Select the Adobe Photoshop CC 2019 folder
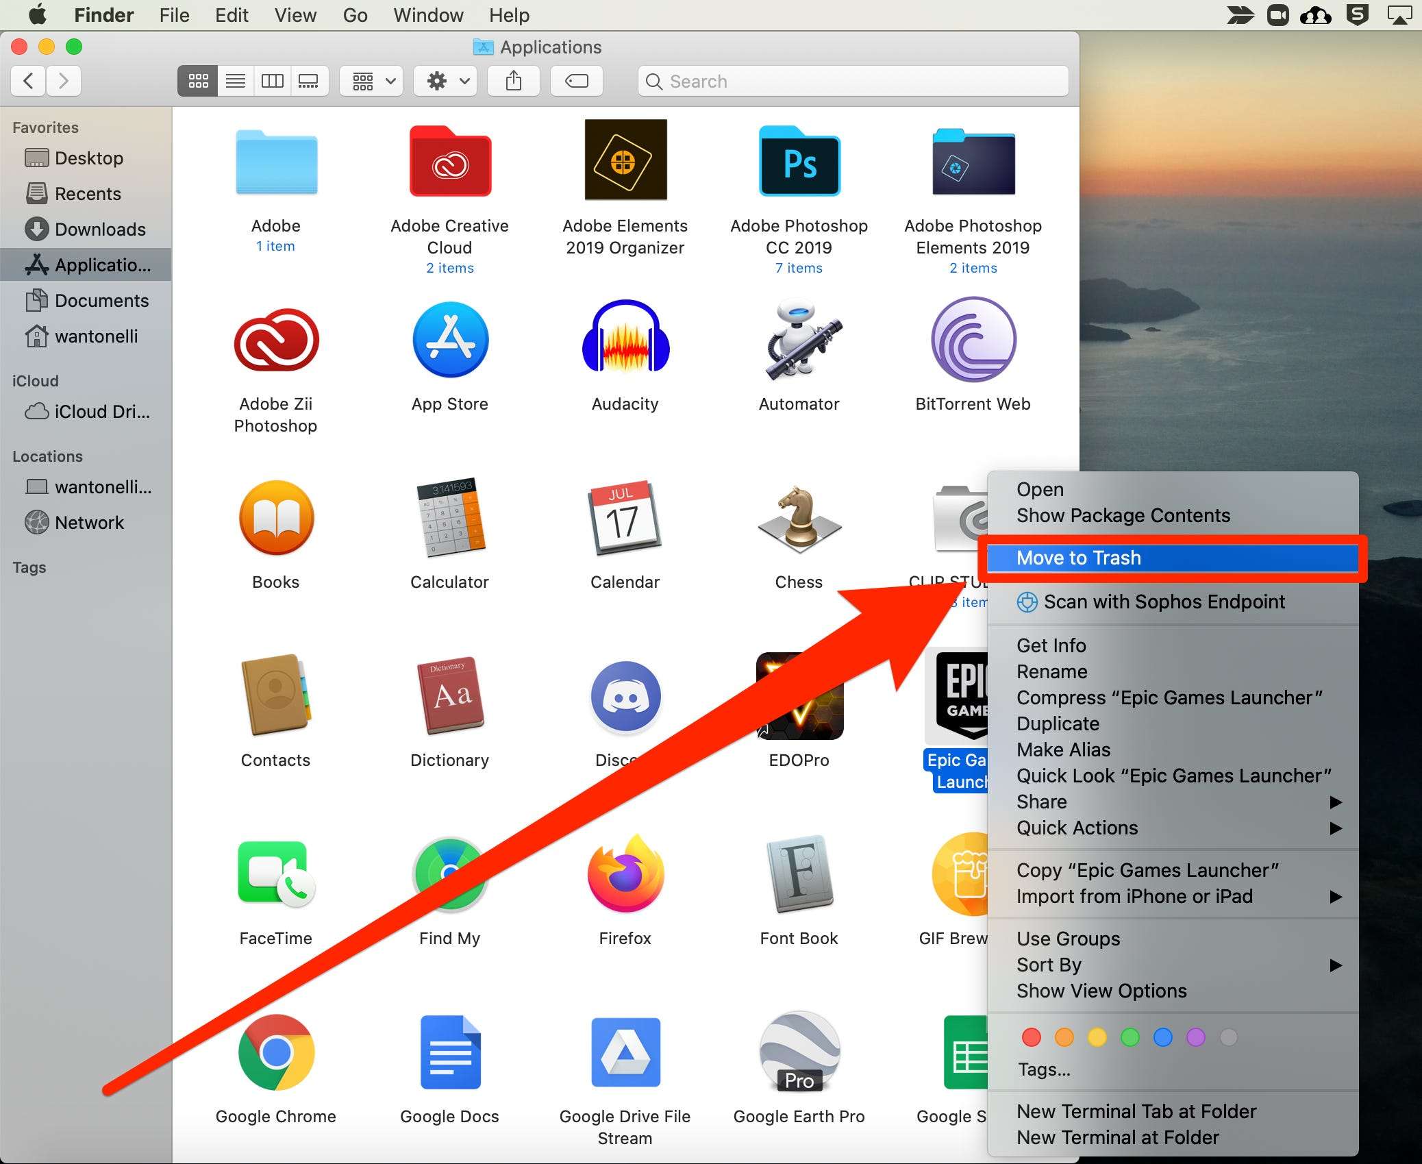 click(x=799, y=161)
